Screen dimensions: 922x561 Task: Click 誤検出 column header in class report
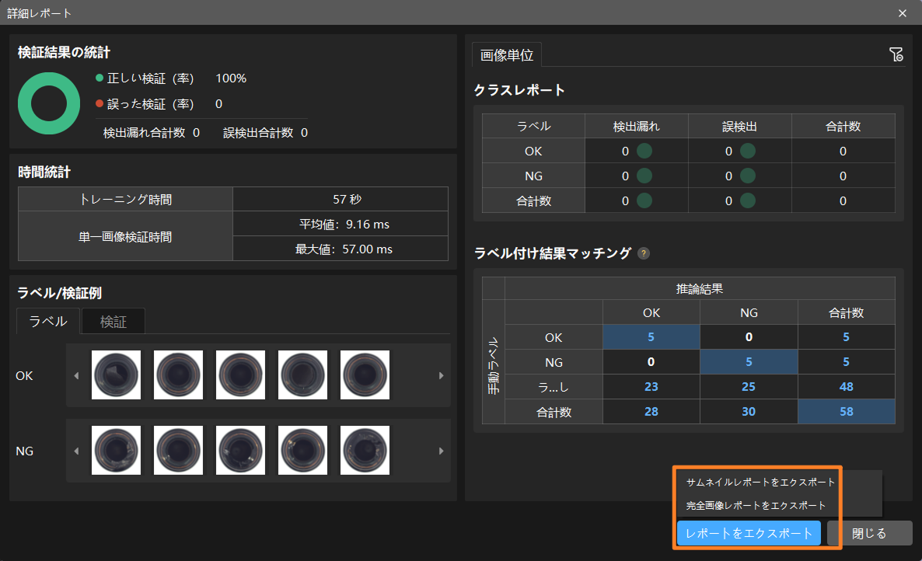740,127
